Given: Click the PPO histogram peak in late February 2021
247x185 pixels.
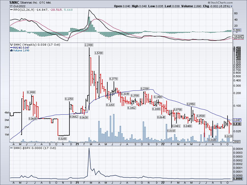Looking at the screenshot, I should [x=89, y=24].
